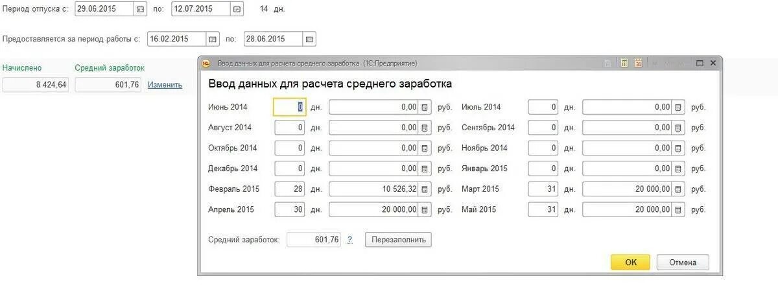778x302 pixels.
Task: Focus the Ноябрь 2014 amount field
Action: tap(628, 148)
